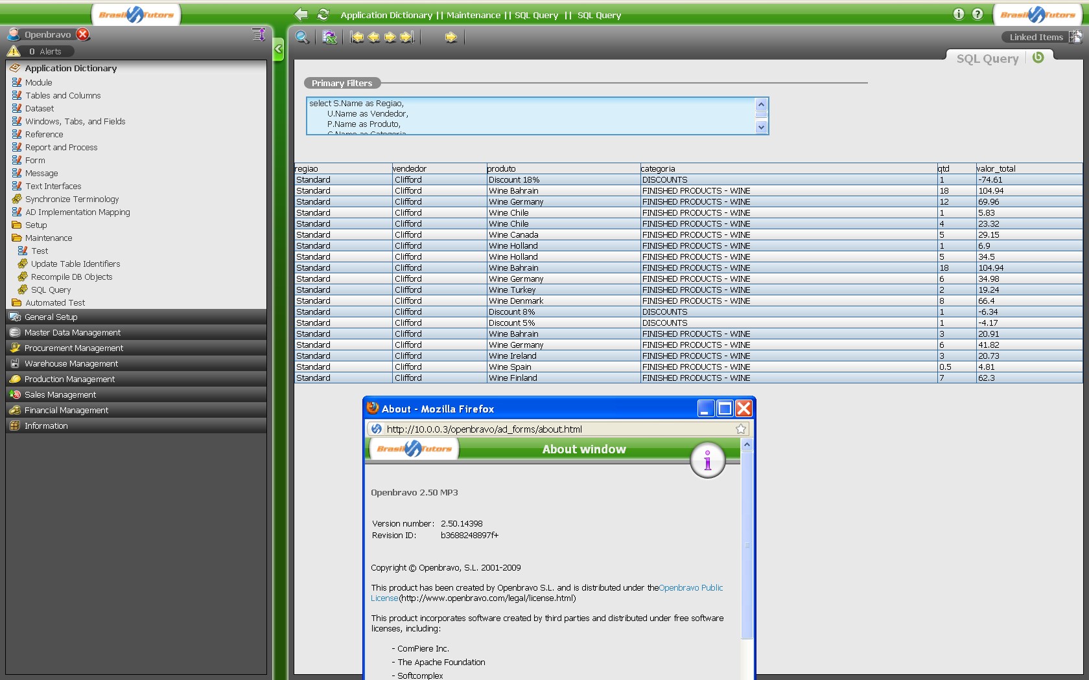
Task: Select the SQL Query tab
Action: coord(987,59)
